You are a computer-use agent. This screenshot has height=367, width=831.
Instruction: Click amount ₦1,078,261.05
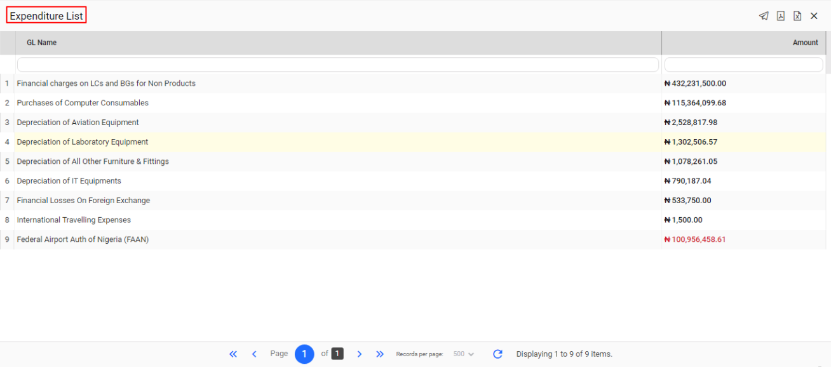coord(691,161)
